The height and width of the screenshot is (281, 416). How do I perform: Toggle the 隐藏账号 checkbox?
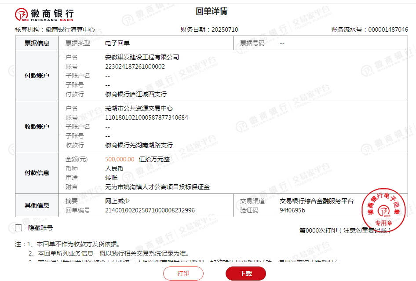tap(18, 228)
